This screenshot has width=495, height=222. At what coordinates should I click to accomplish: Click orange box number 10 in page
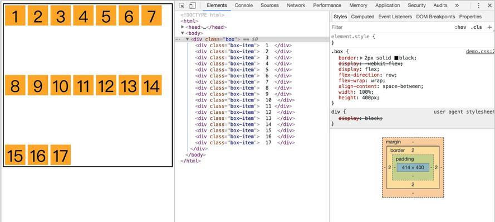[x=61, y=85]
